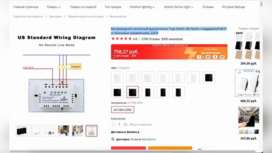Show second product thumbnail image

(36, 130)
